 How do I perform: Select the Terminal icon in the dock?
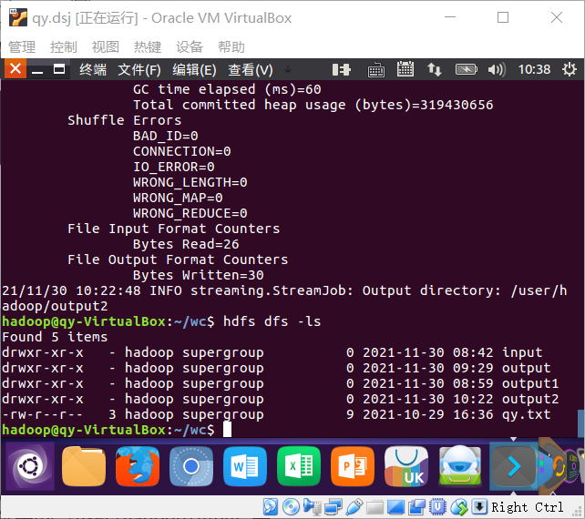point(513,466)
